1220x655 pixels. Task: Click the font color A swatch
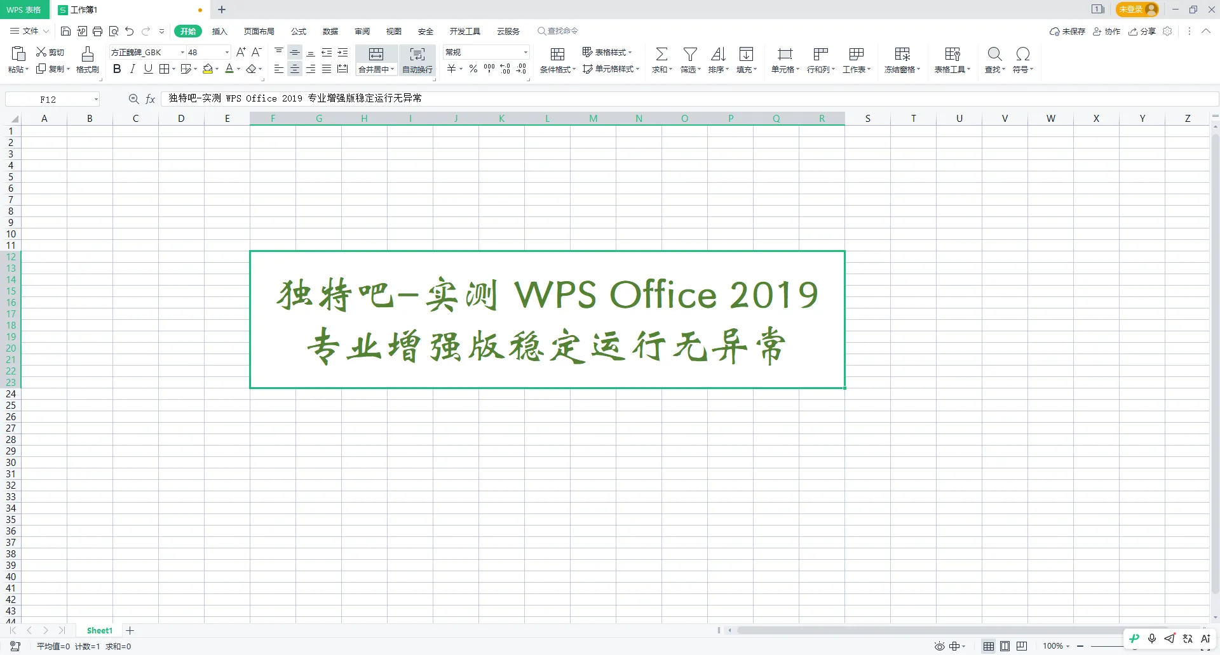[x=229, y=69]
